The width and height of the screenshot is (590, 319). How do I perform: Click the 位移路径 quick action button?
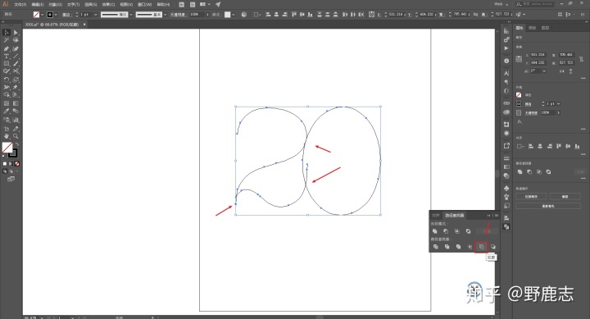[x=531, y=197]
